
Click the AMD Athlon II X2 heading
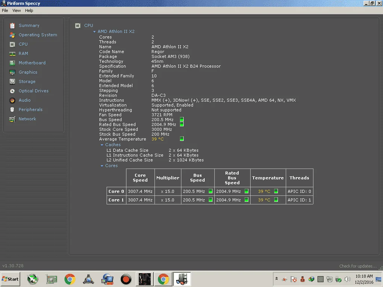tap(116, 31)
